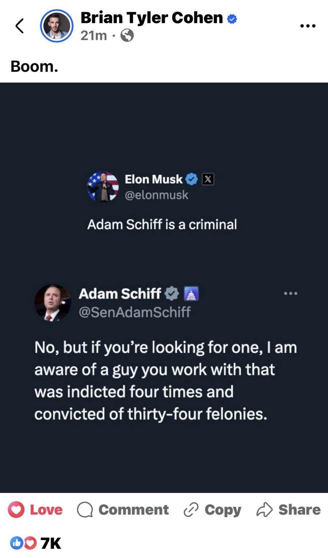Click the chain link Copy icon
Screen dimensions: 328x558
coord(191,510)
